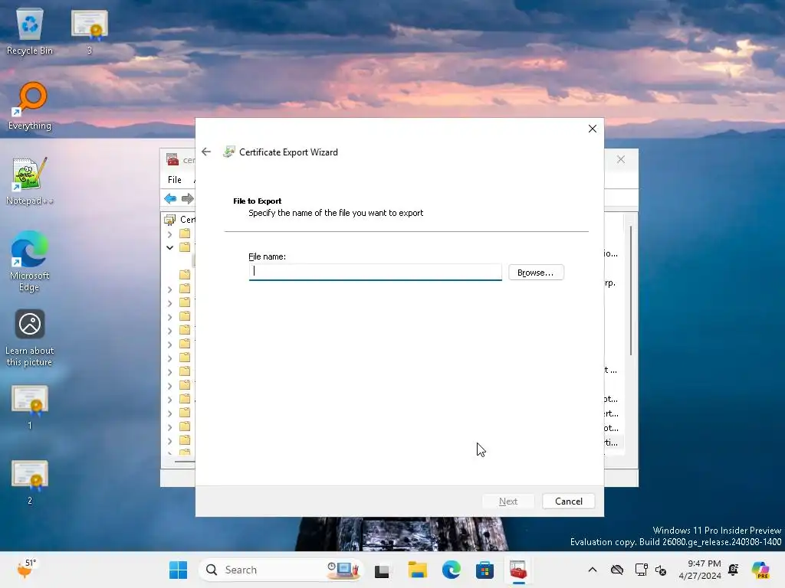Click blue back arrow in certmgr toolbar
Image resolution: width=785 pixels, height=588 pixels.
170,198
